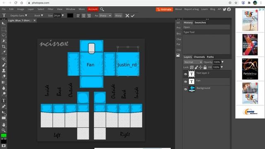Toggle lock image pixels brush icon
Image resolution: width=265 pixels, height=149 pixels.
click(x=196, y=67)
